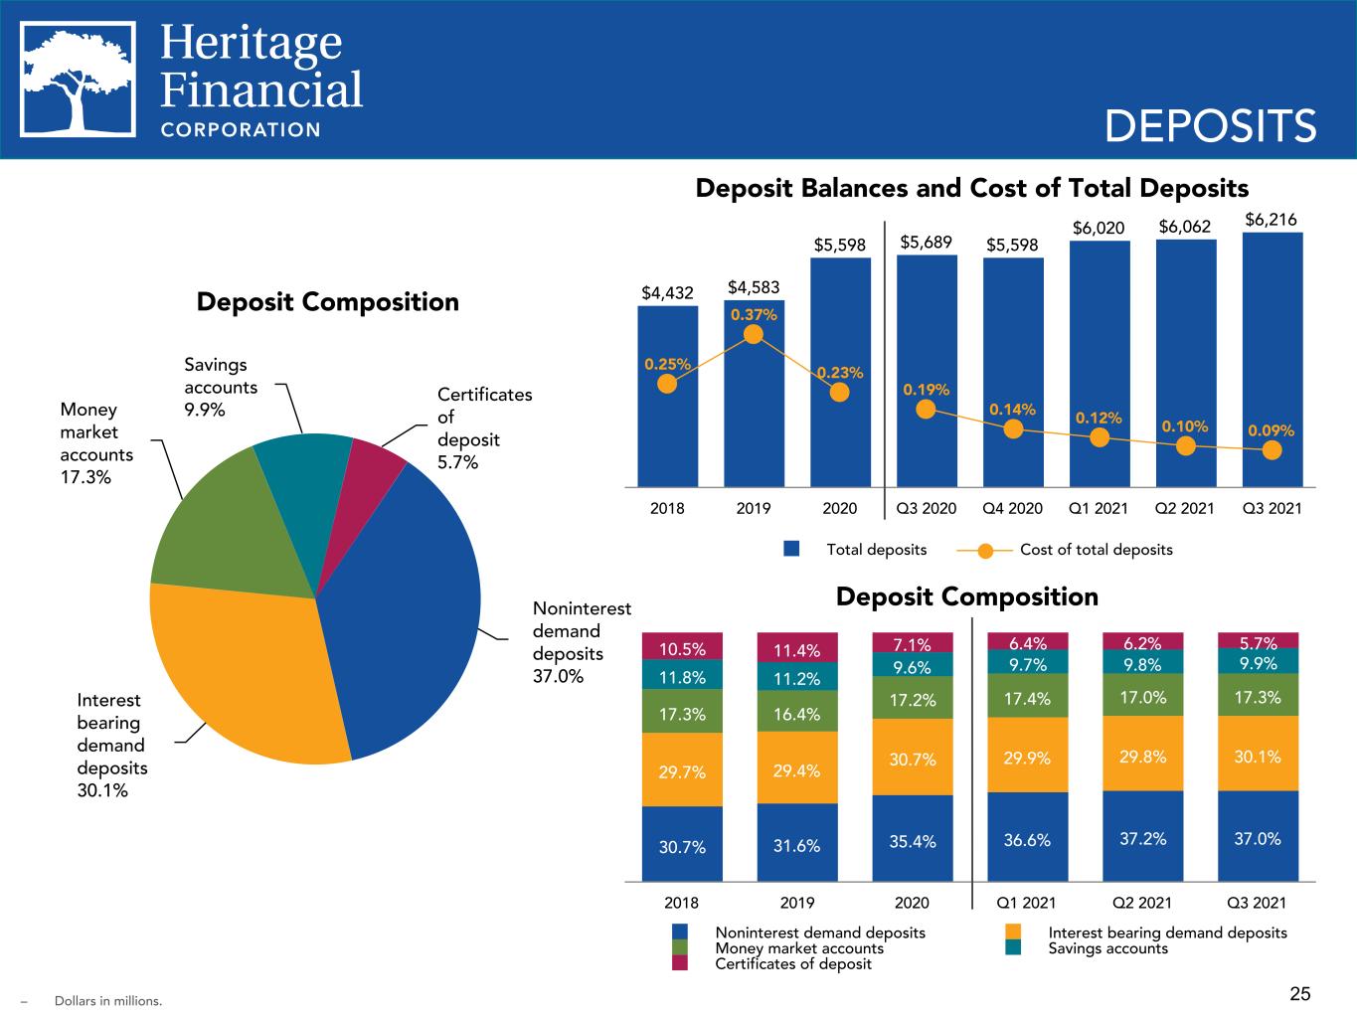The height and width of the screenshot is (1018, 1357).
Task: Click the 35.4% segment in the 2020 bar
Action: point(912,838)
